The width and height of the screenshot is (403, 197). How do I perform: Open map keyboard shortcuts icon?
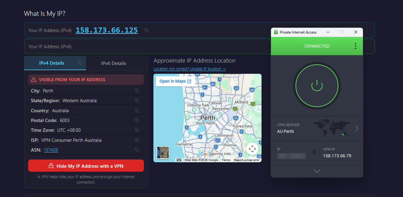179,160
